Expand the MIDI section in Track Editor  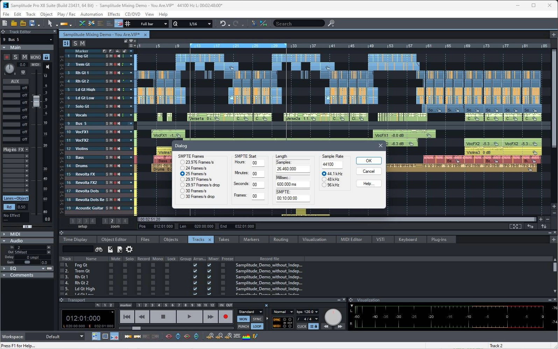pyautogui.click(x=4, y=234)
